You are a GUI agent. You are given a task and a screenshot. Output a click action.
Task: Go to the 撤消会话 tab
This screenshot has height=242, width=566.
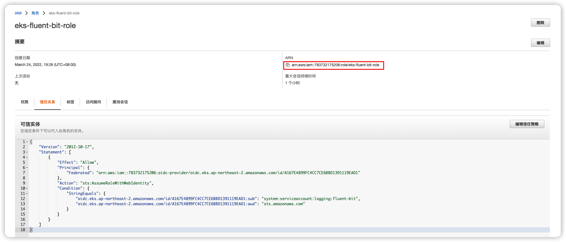point(120,102)
